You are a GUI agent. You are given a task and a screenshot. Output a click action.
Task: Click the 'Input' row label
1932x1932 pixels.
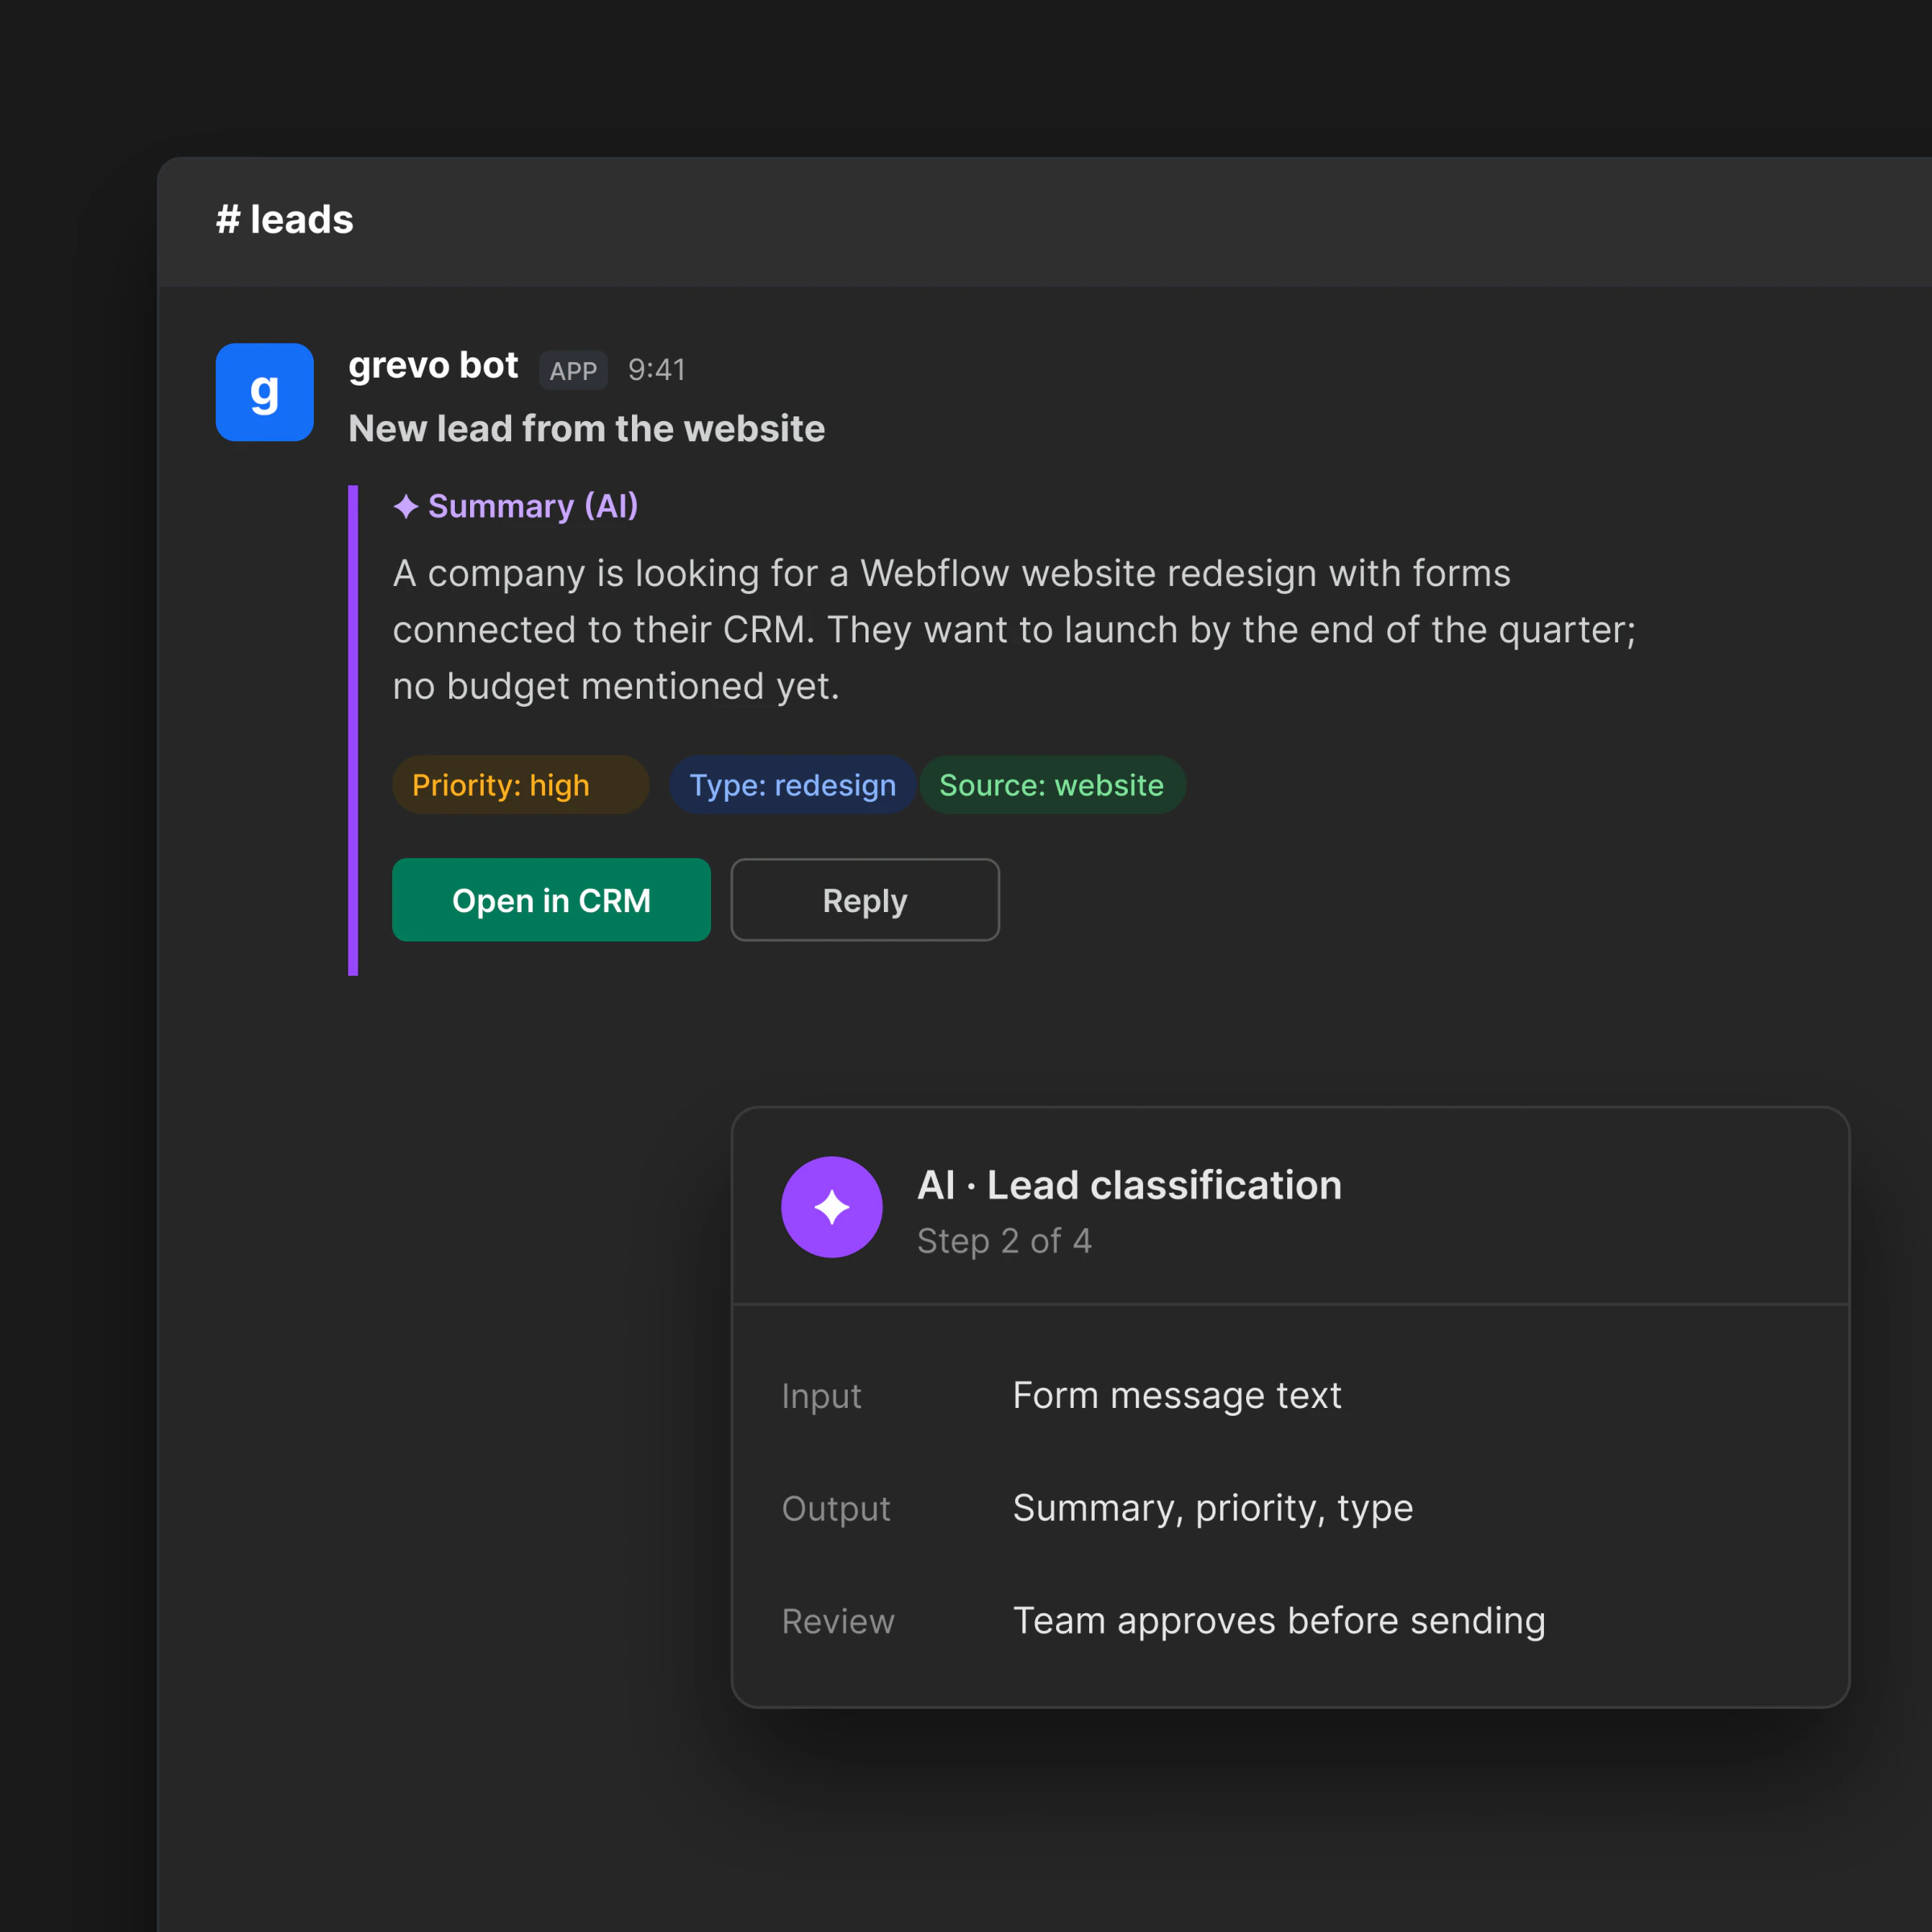pos(822,1396)
